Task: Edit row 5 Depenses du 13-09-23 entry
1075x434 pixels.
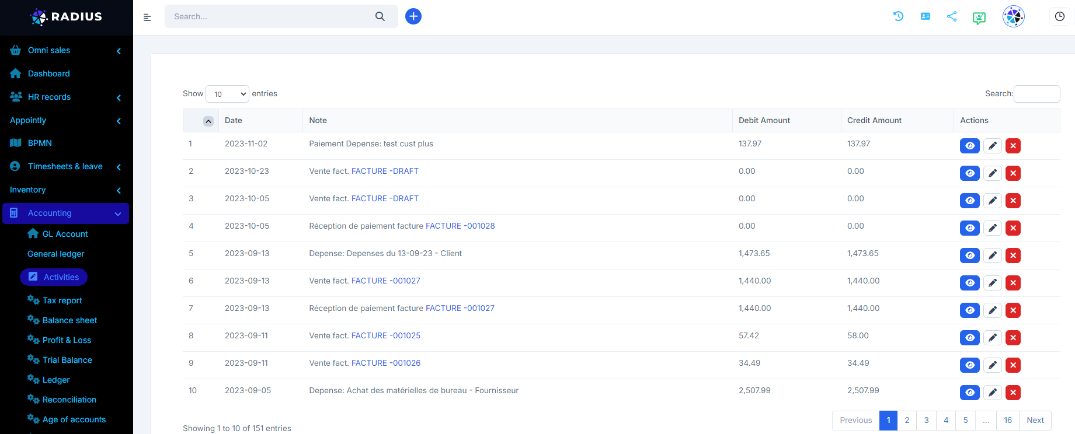Action: coord(993,256)
